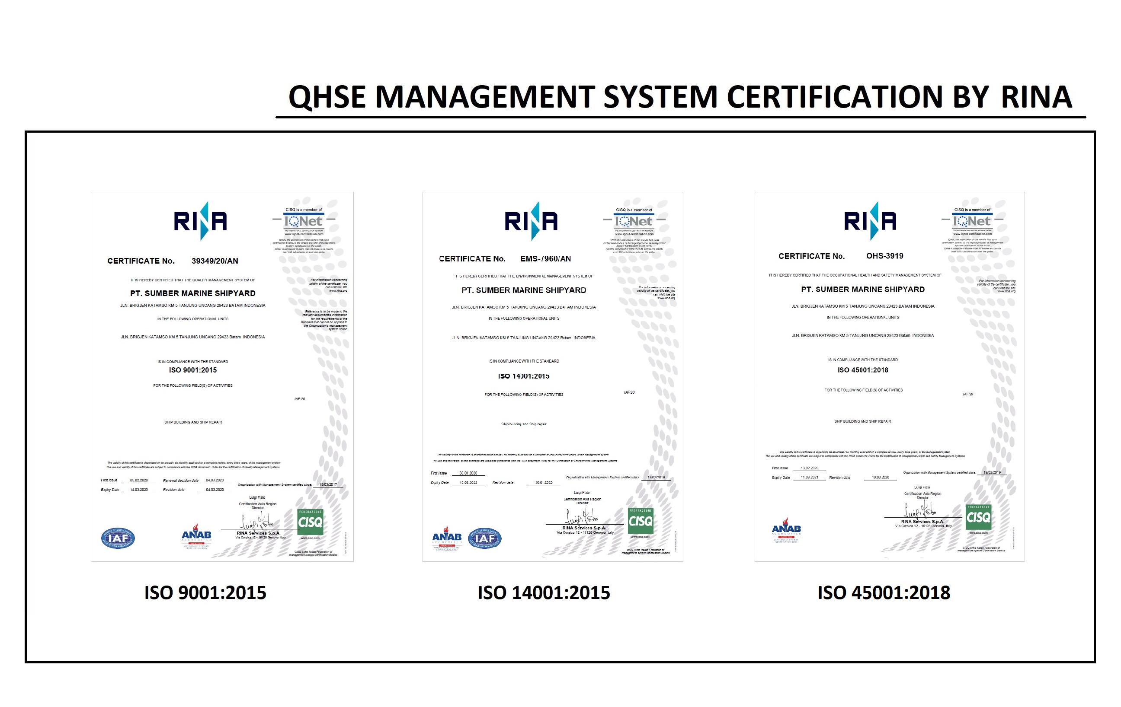Click certificate number 39349/20/AN
This screenshot has width=1121, height=707.
tap(215, 261)
